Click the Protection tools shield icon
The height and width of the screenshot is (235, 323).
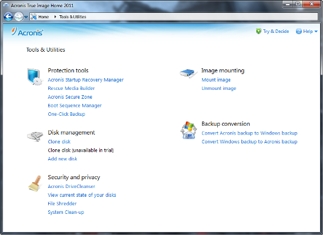click(x=35, y=77)
